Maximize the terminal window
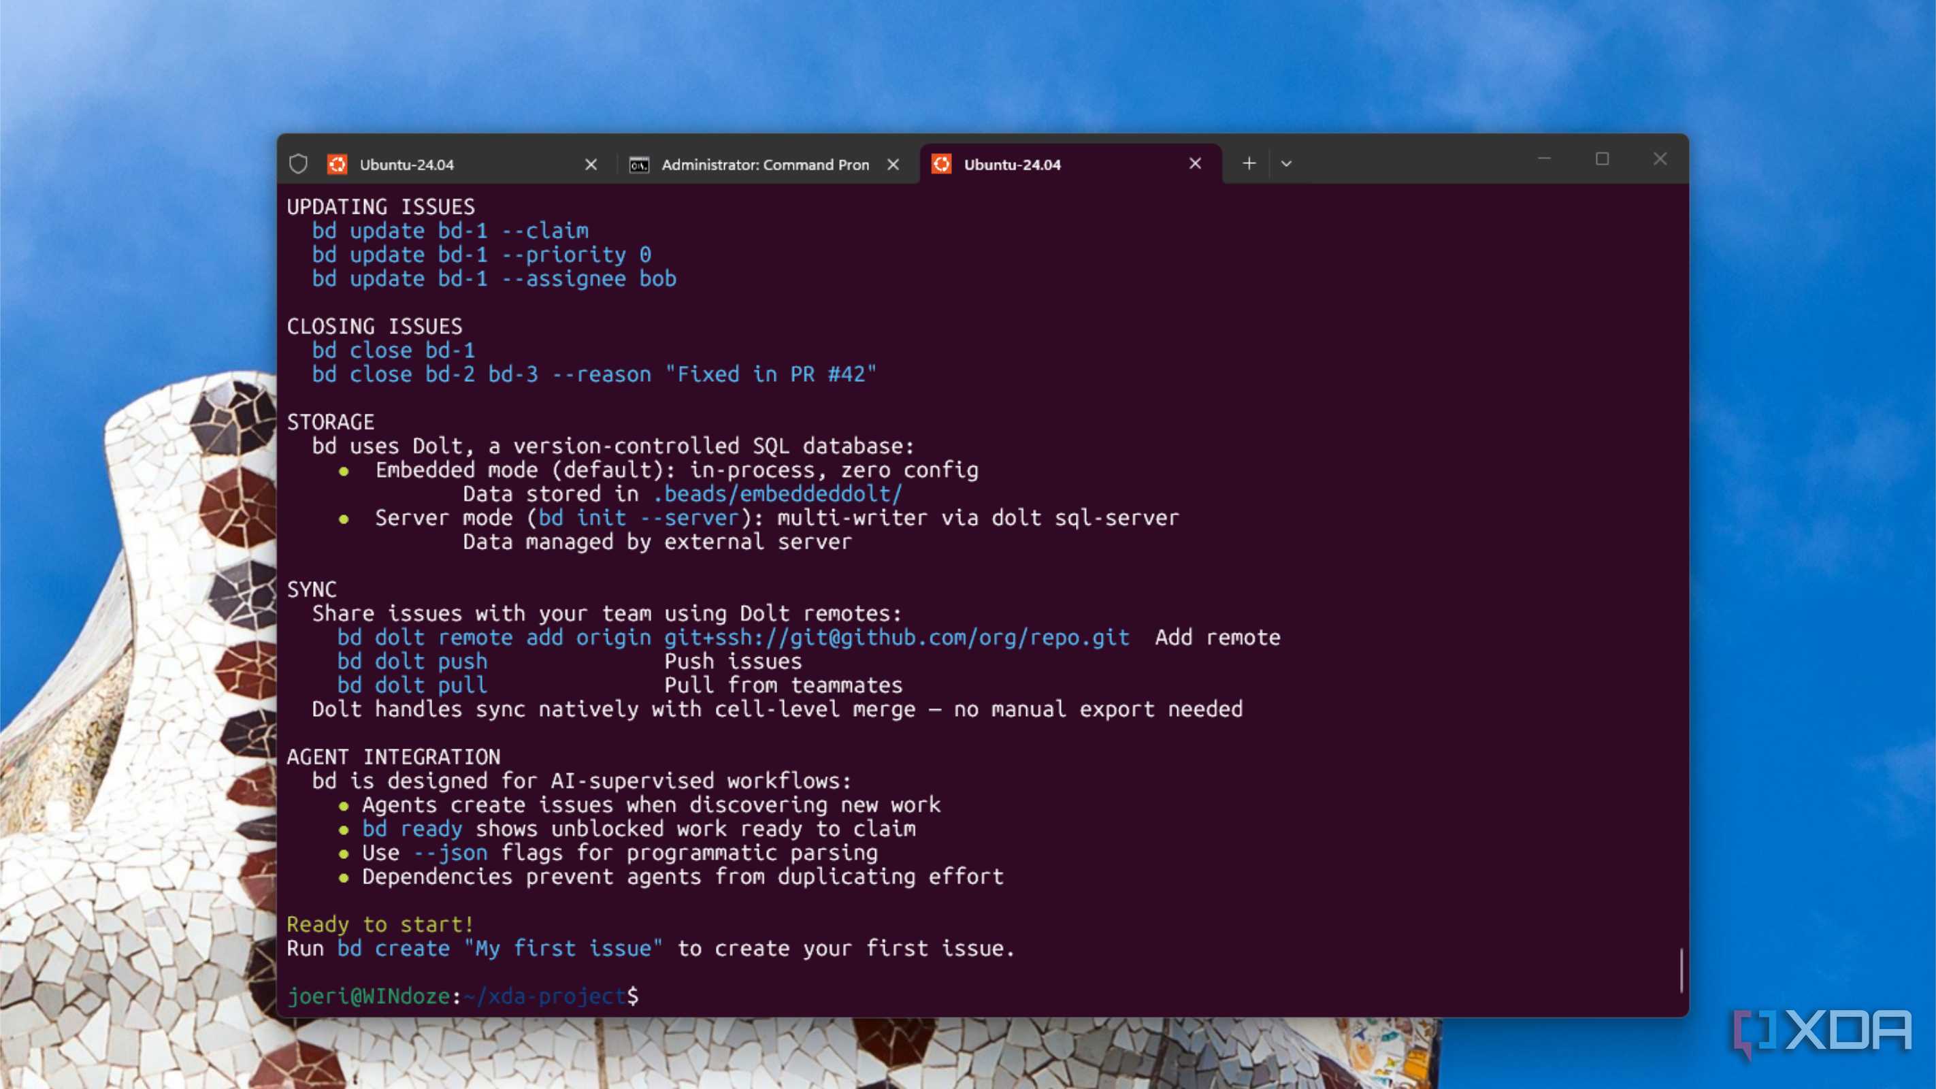 [x=1603, y=159]
